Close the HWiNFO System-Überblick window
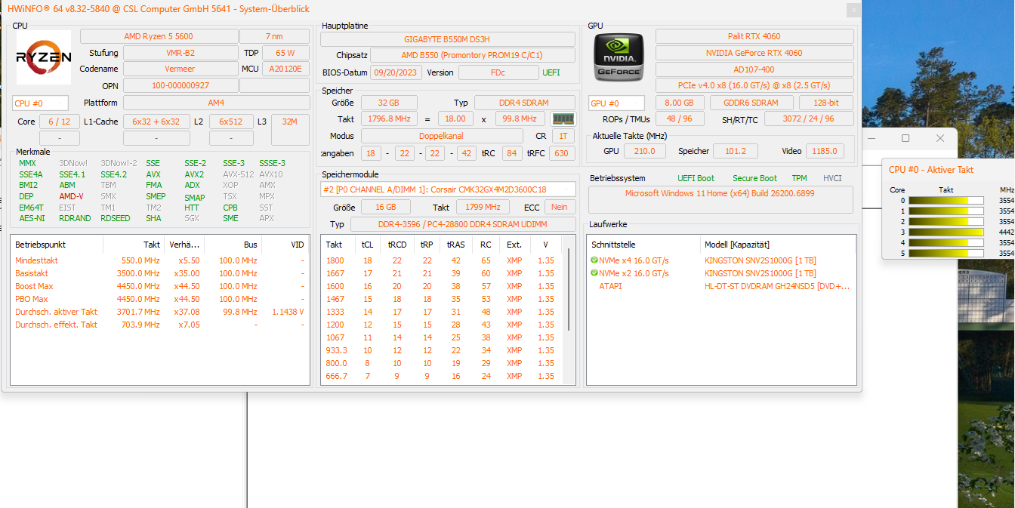The height and width of the screenshot is (508, 1015). [x=853, y=10]
